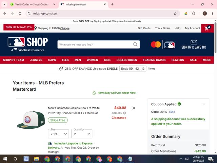The width and height of the screenshot is (217, 163).
Task: Open the shopping cart icon with badge
Action: pos(207,28)
